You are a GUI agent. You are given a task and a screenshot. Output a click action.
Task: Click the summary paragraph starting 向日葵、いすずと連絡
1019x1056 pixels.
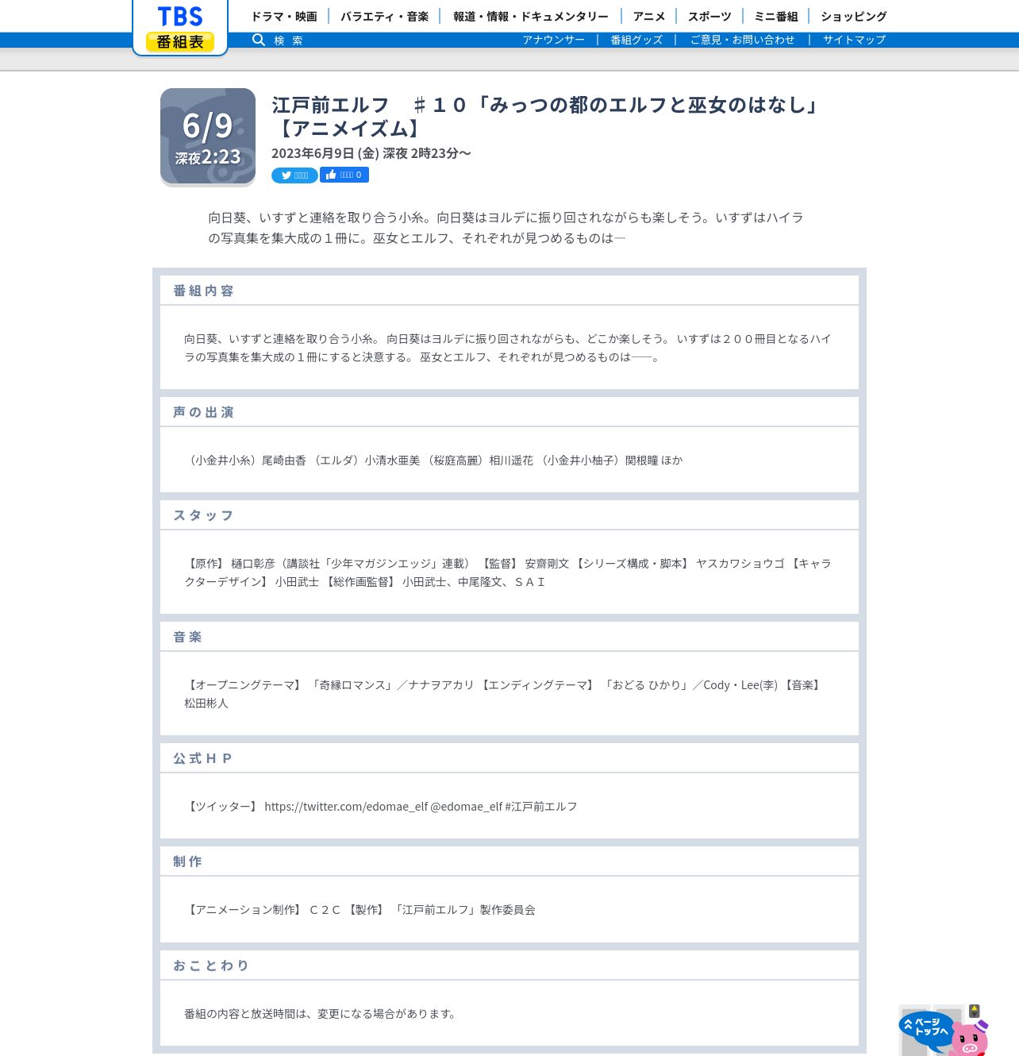pyautogui.click(x=506, y=228)
